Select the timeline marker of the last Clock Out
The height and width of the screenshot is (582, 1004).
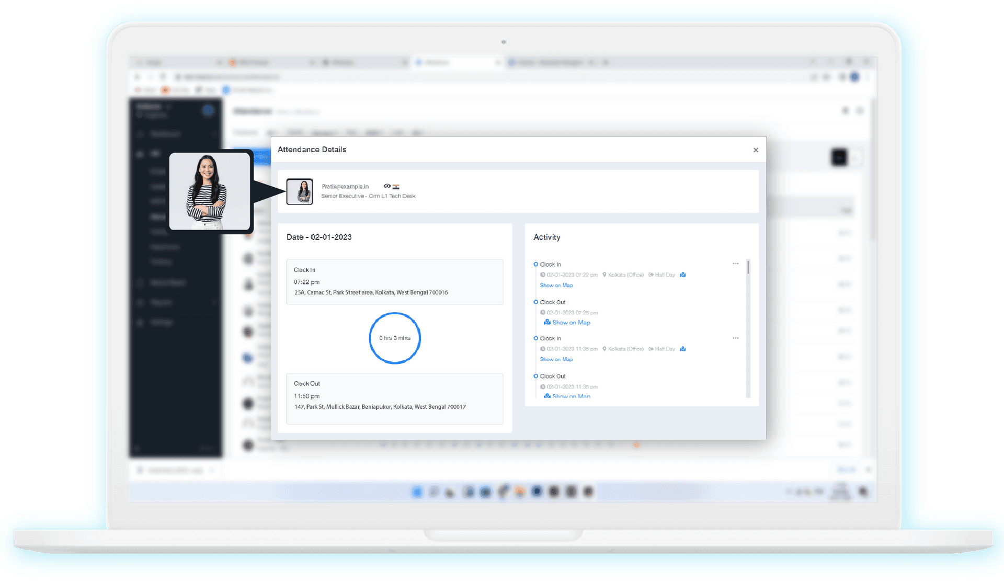coord(535,376)
